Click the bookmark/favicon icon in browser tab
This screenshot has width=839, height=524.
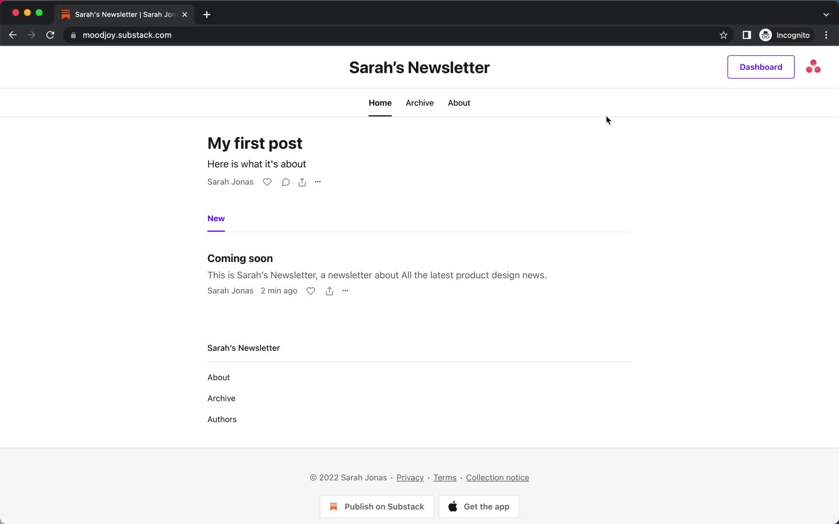click(66, 14)
